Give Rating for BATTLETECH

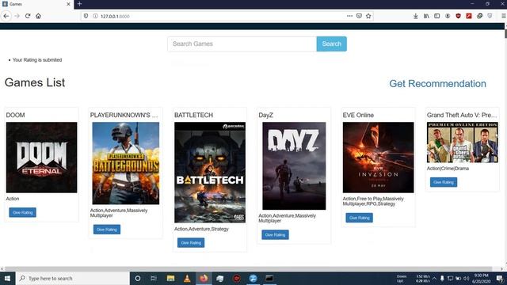click(x=191, y=243)
